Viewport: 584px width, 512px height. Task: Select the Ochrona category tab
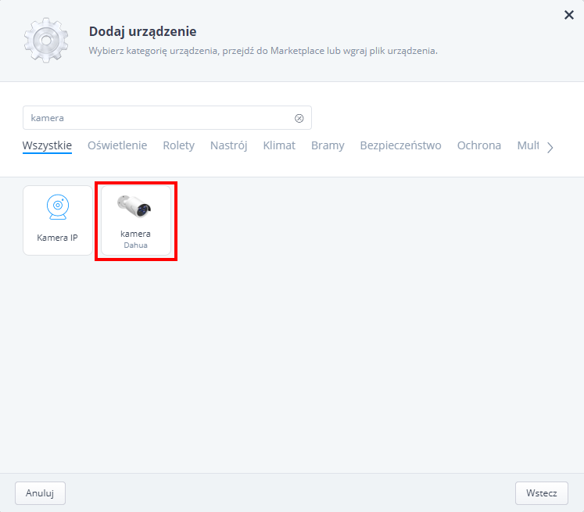coord(478,145)
